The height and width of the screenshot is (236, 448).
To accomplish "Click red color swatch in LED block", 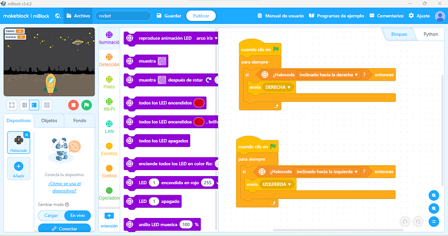I will 199,102.
